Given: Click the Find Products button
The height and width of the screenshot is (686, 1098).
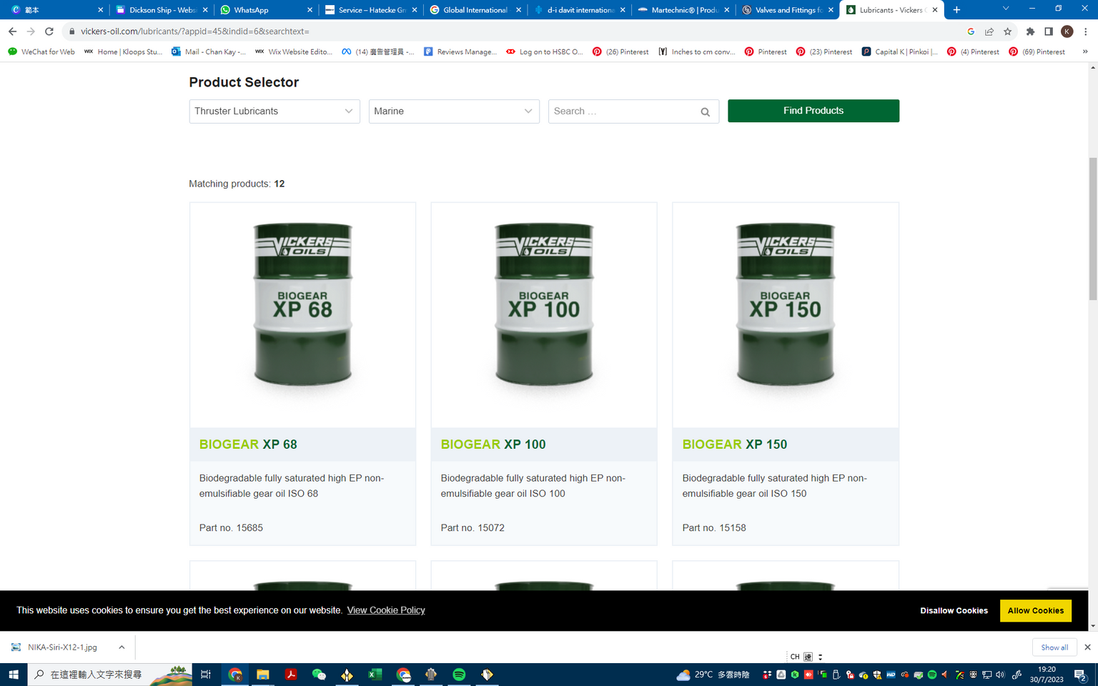Looking at the screenshot, I should click(813, 111).
